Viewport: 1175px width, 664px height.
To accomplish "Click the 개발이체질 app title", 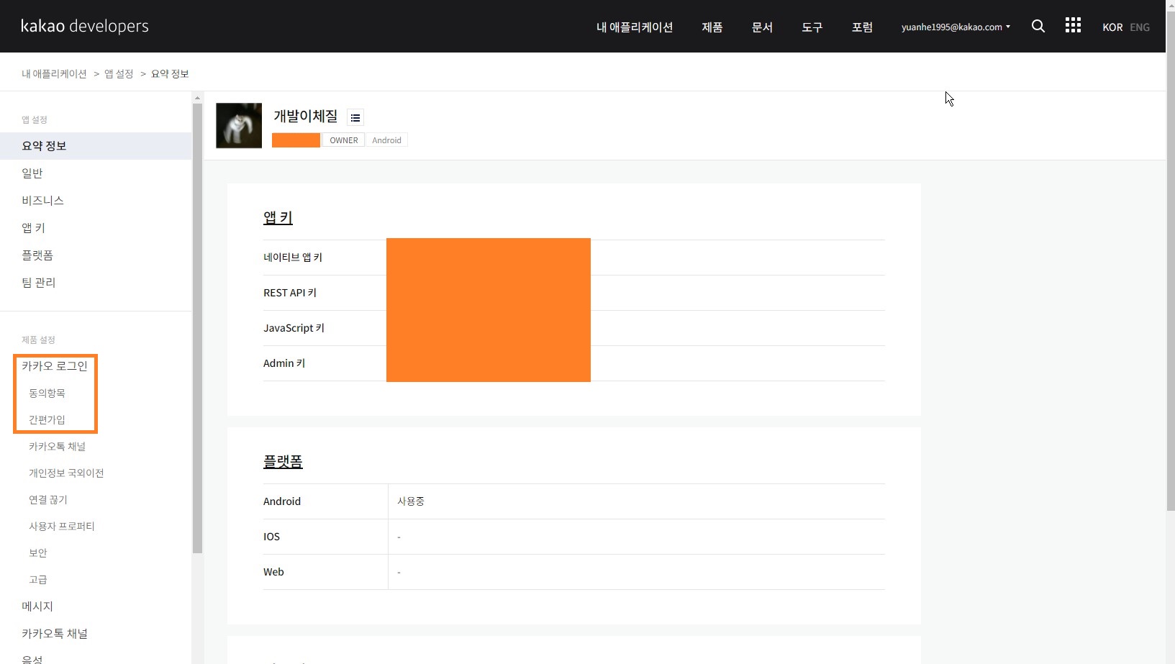I will point(305,116).
